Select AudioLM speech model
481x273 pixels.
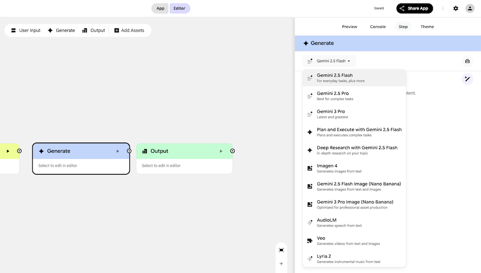(x=354, y=222)
